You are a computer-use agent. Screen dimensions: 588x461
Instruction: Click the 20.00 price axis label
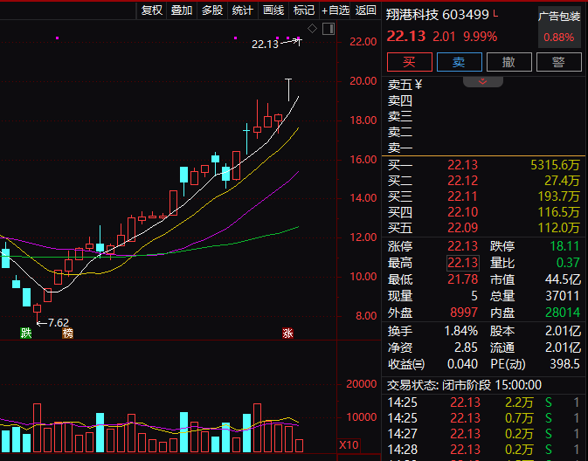tap(363, 81)
